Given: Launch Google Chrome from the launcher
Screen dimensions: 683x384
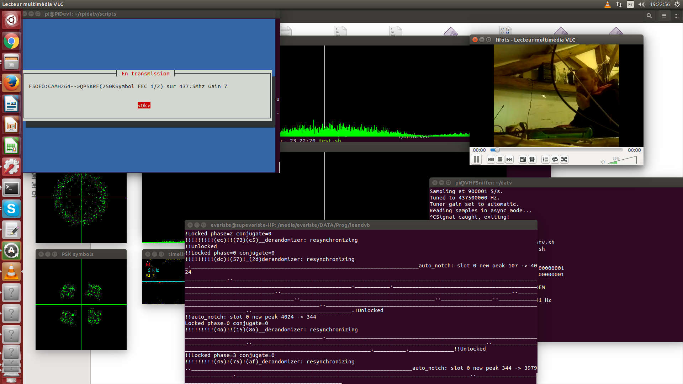Looking at the screenshot, I should tap(11, 41).
